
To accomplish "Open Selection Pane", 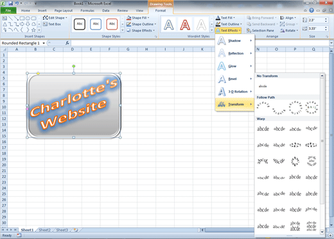I will pyautogui.click(x=260, y=31).
